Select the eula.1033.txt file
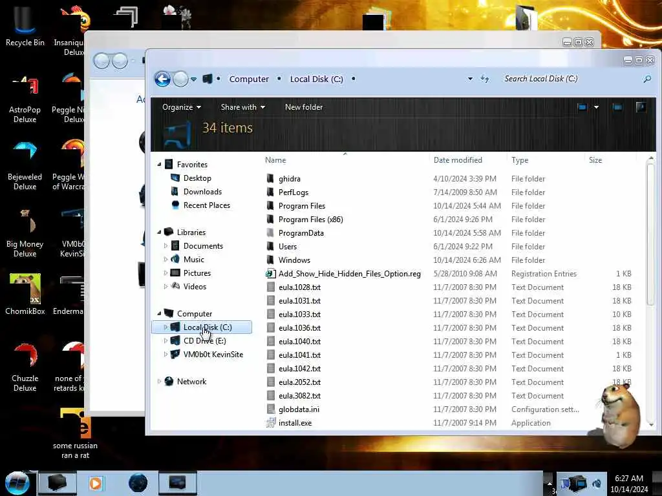662x496 pixels. (x=299, y=315)
